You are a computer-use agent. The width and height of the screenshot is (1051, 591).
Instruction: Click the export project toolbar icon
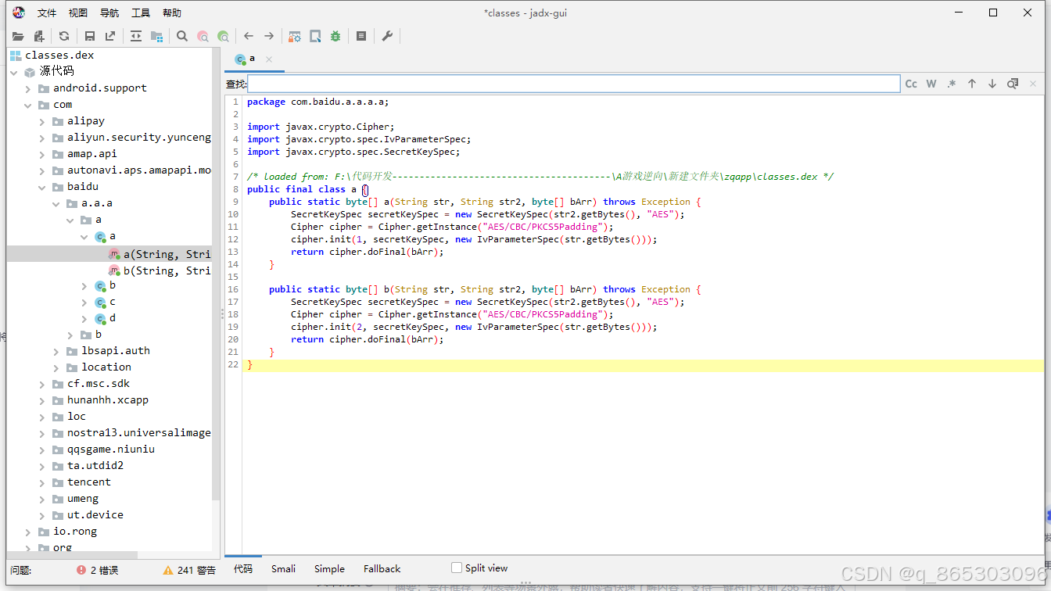click(110, 36)
